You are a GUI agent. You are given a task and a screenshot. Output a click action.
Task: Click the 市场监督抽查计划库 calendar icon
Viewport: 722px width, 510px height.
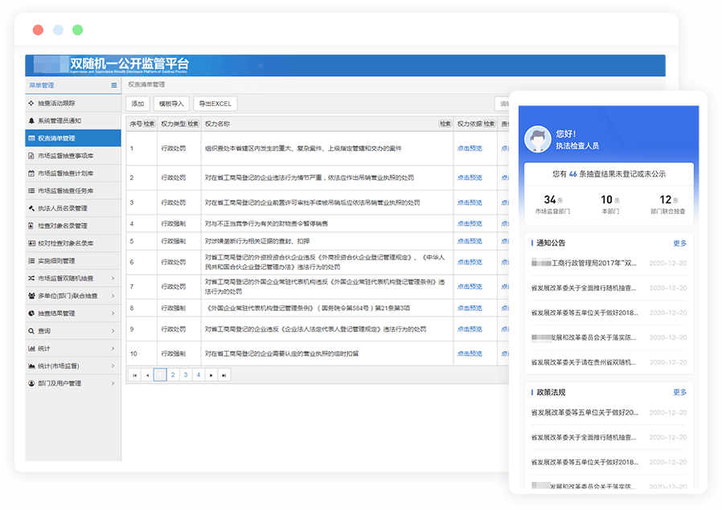[31, 173]
